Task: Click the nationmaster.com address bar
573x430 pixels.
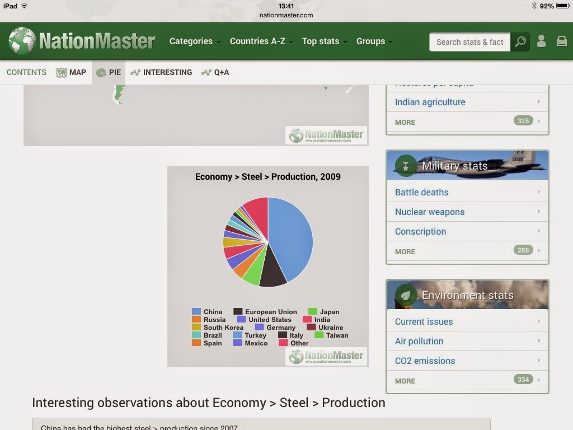Action: point(286,15)
